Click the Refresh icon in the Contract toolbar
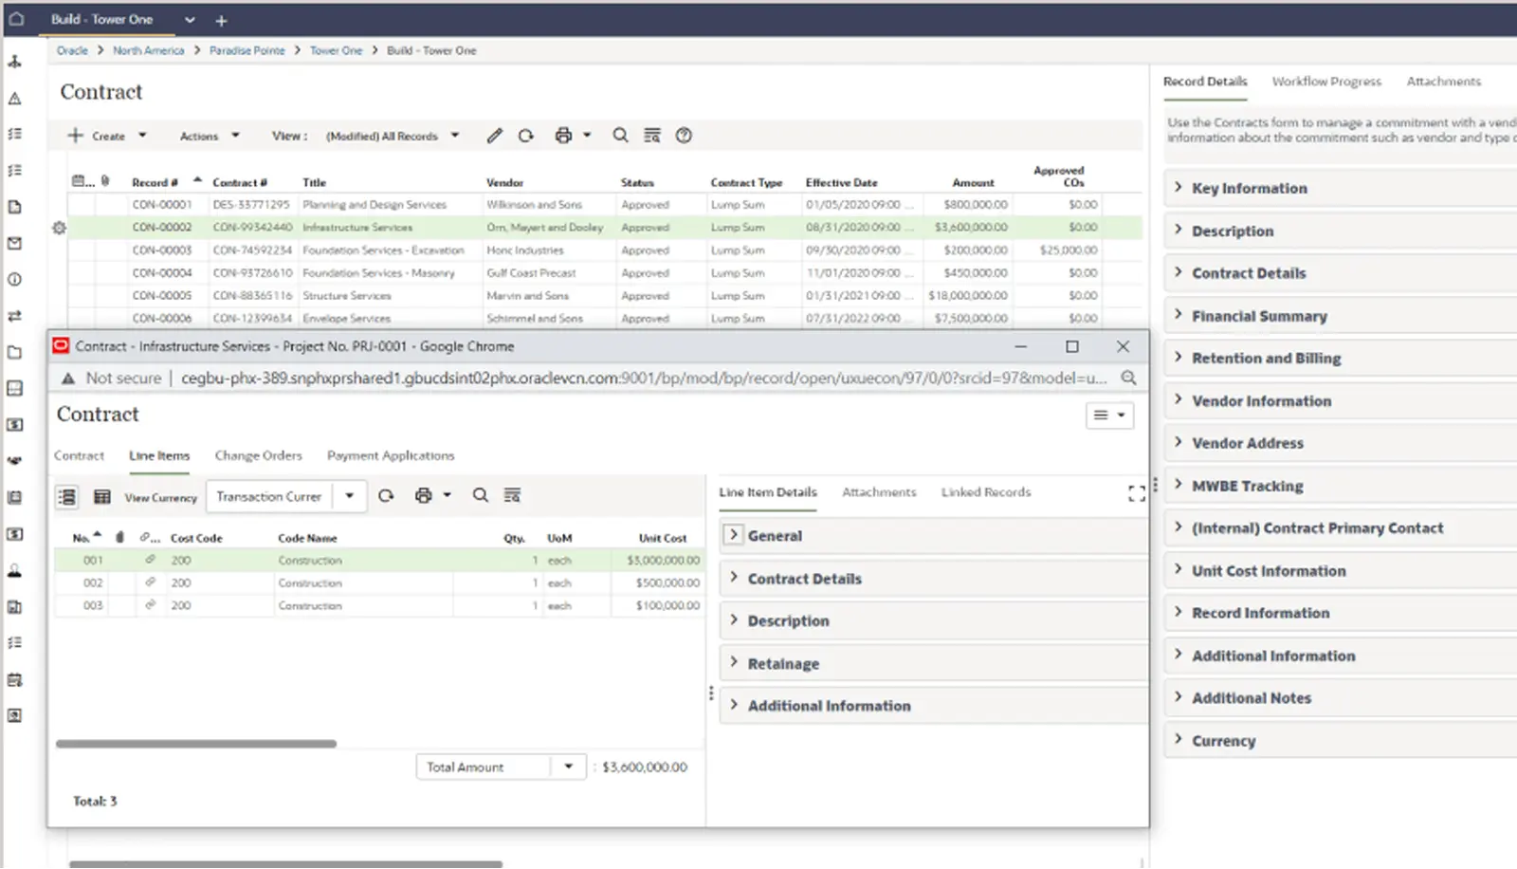Image resolution: width=1517 pixels, height=869 pixels. coord(526,136)
